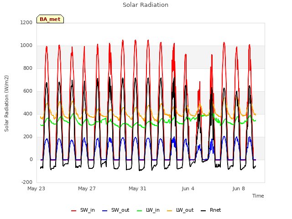Select the May 23 x-axis tick label
Viewport: 292px width, 219px height.
[x=36, y=188]
